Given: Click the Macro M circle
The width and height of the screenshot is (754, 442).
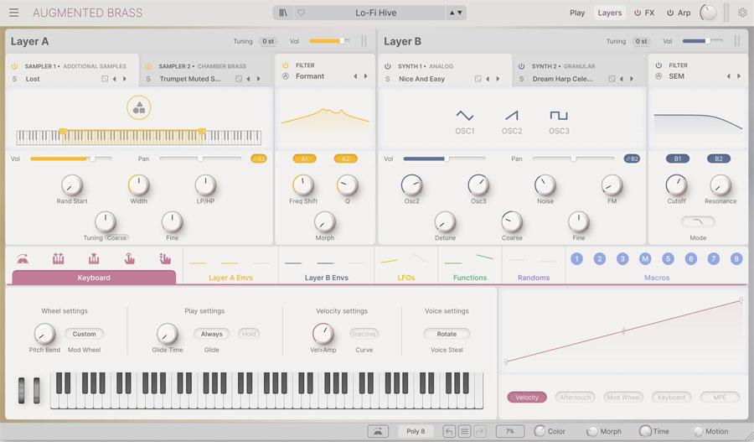Looking at the screenshot, I should click(x=645, y=259).
